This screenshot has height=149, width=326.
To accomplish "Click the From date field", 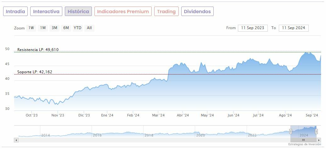I will click(253, 28).
